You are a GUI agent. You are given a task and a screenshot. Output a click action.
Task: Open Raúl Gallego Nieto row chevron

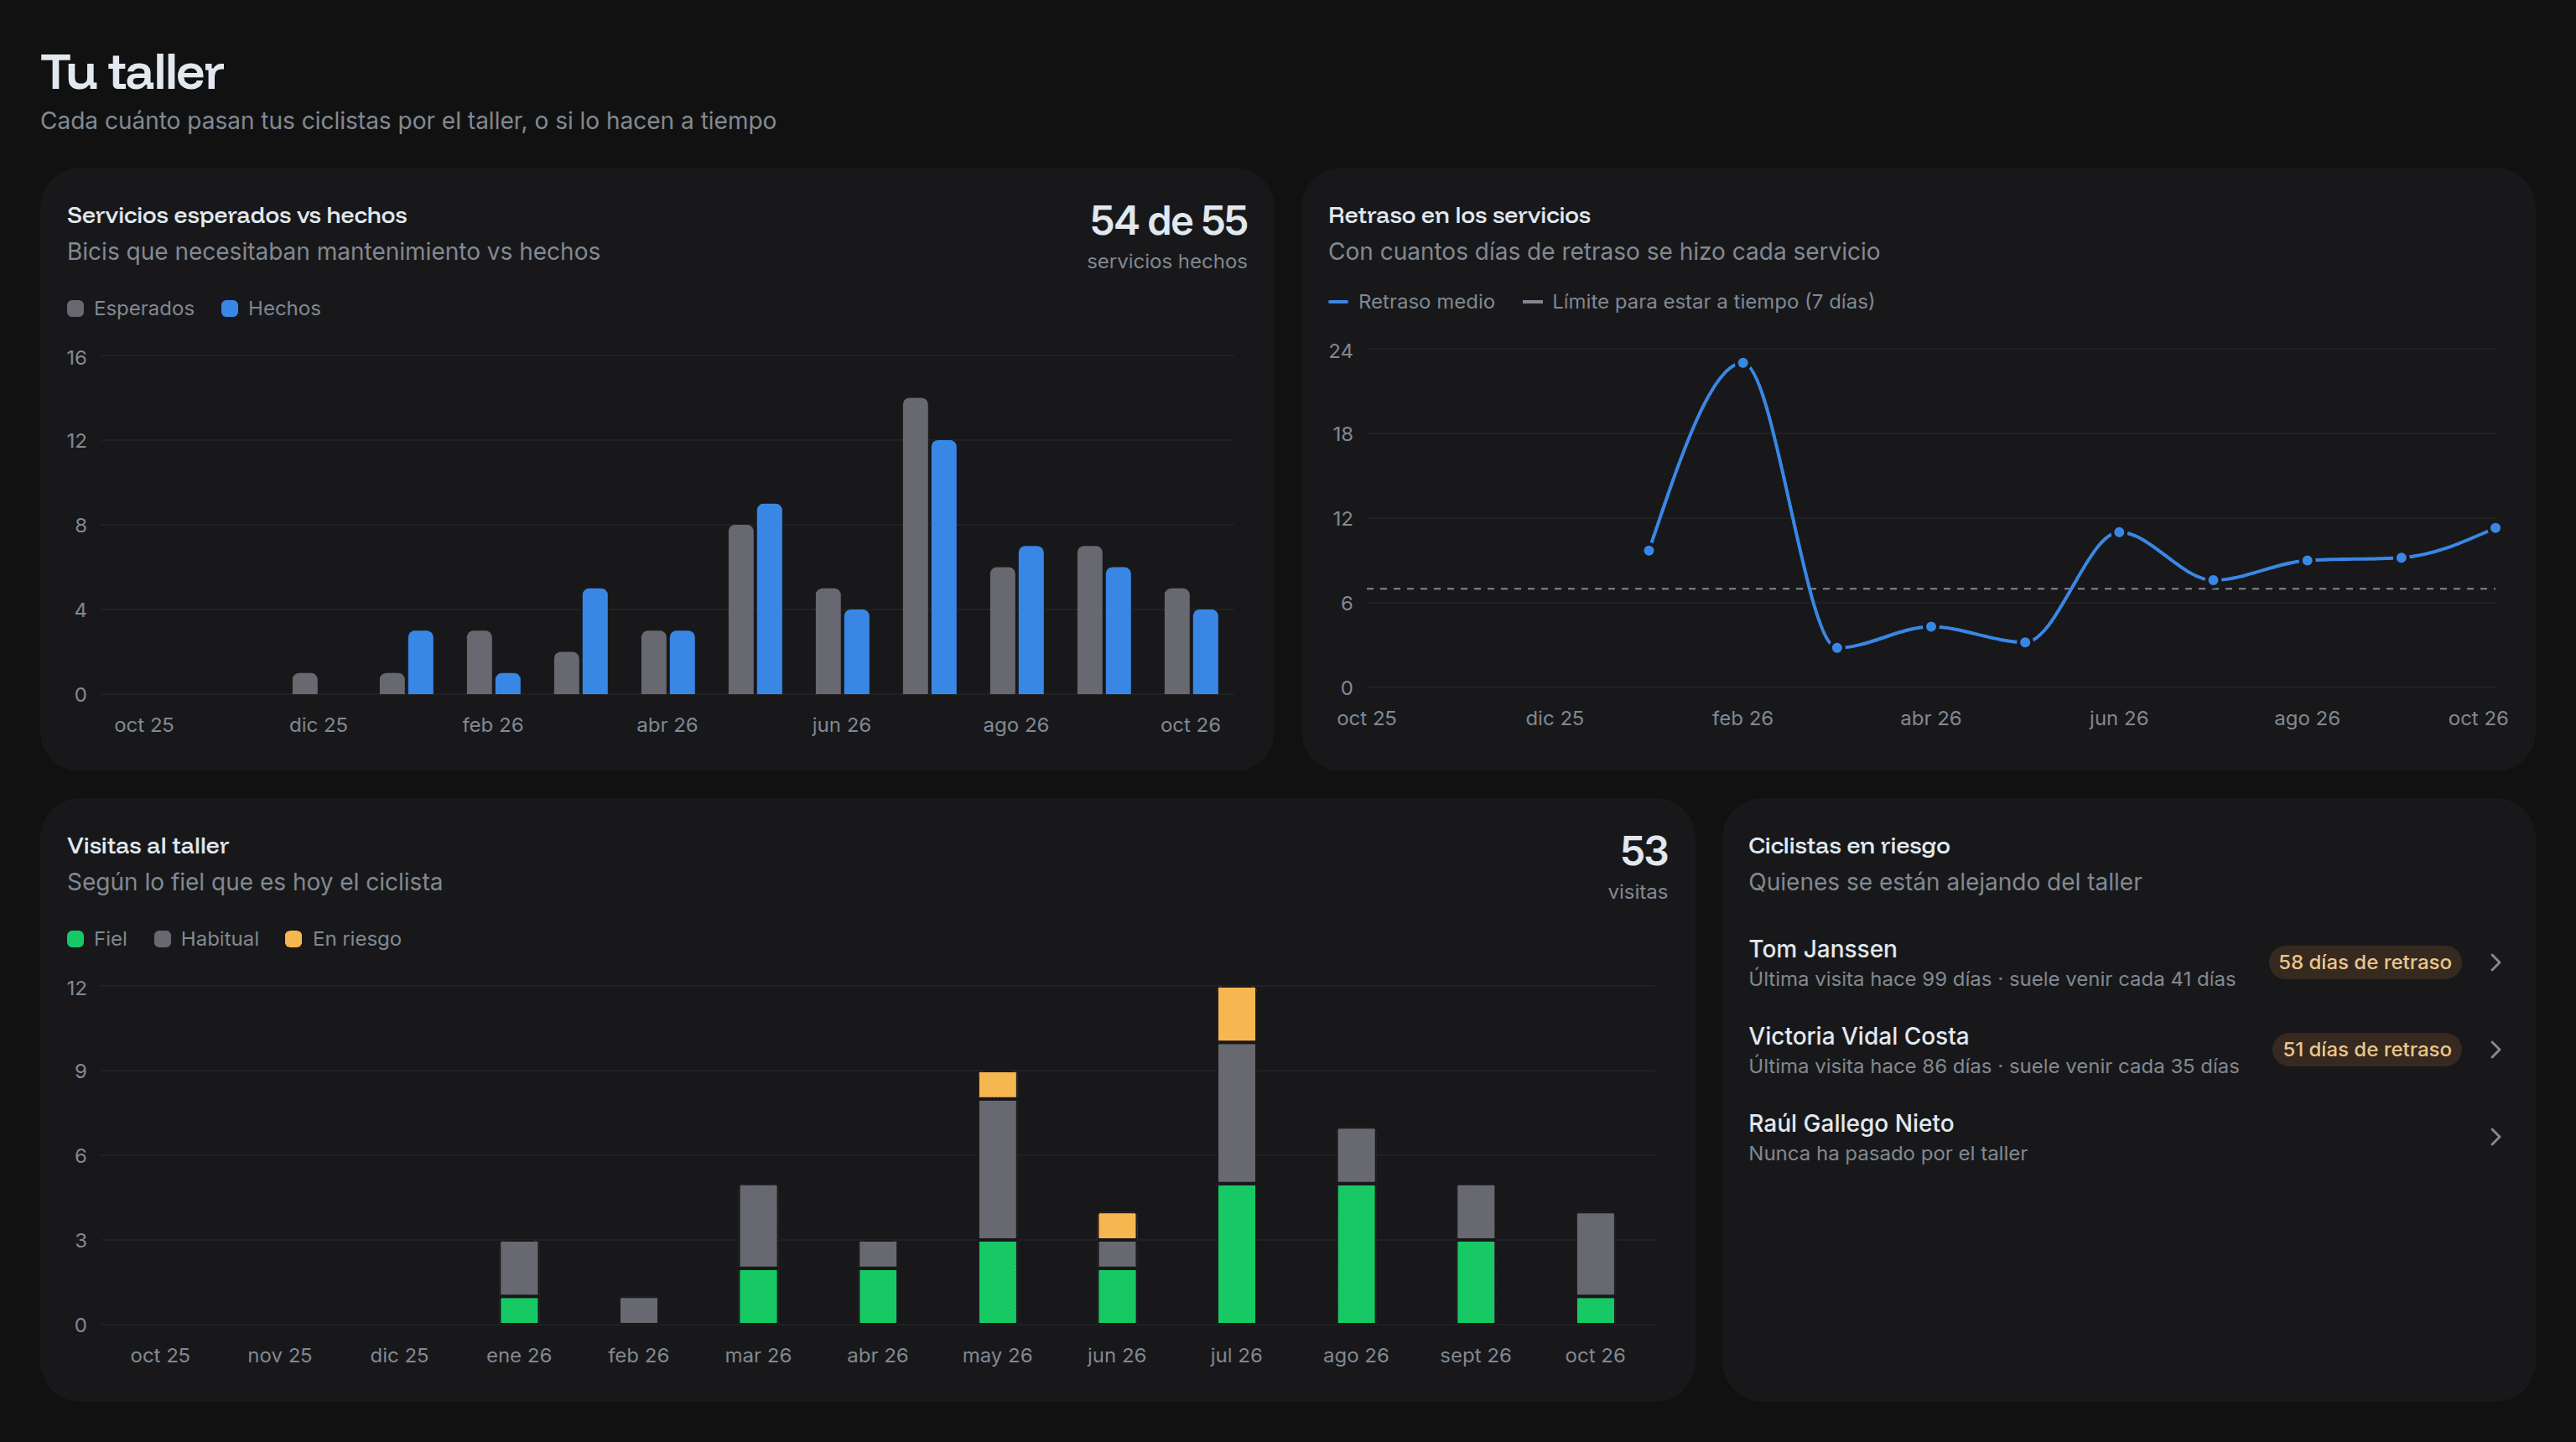click(2495, 1137)
